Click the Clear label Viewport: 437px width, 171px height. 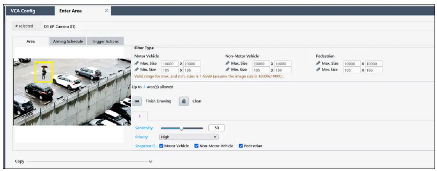click(197, 101)
